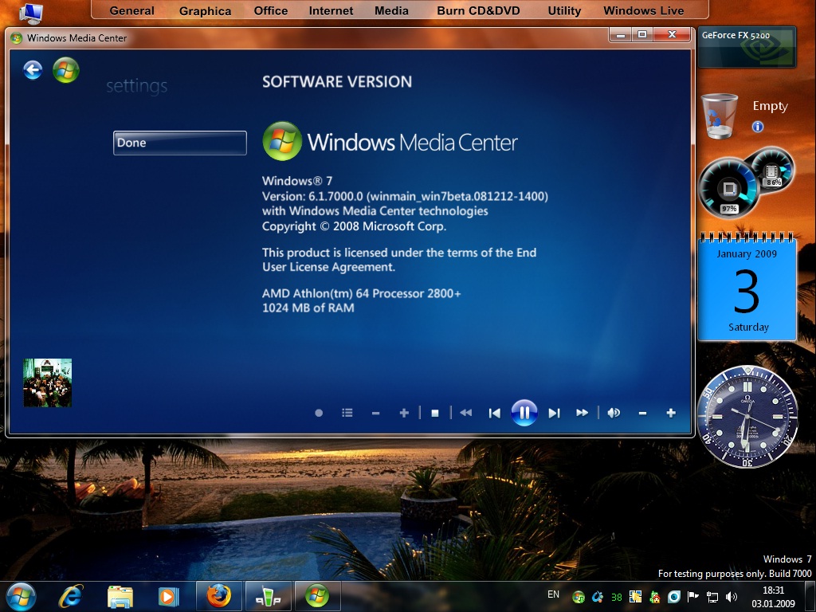The width and height of the screenshot is (816, 612).
Task: Click the green 38 temperature tray icon
Action: (617, 598)
